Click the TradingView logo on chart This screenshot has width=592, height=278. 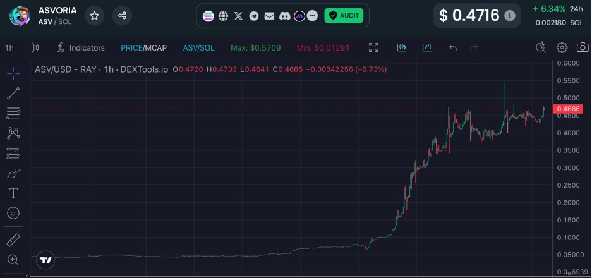click(x=45, y=260)
